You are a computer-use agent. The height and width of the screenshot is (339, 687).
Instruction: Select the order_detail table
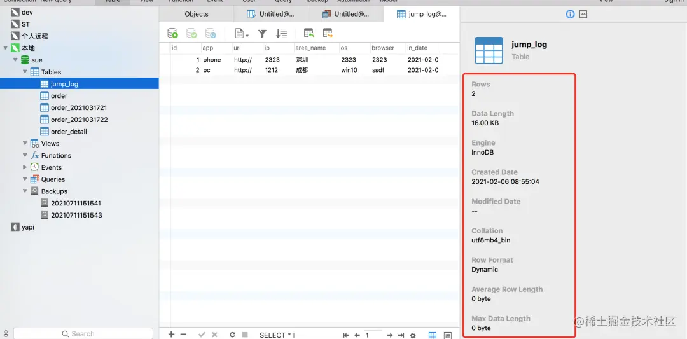(x=69, y=132)
